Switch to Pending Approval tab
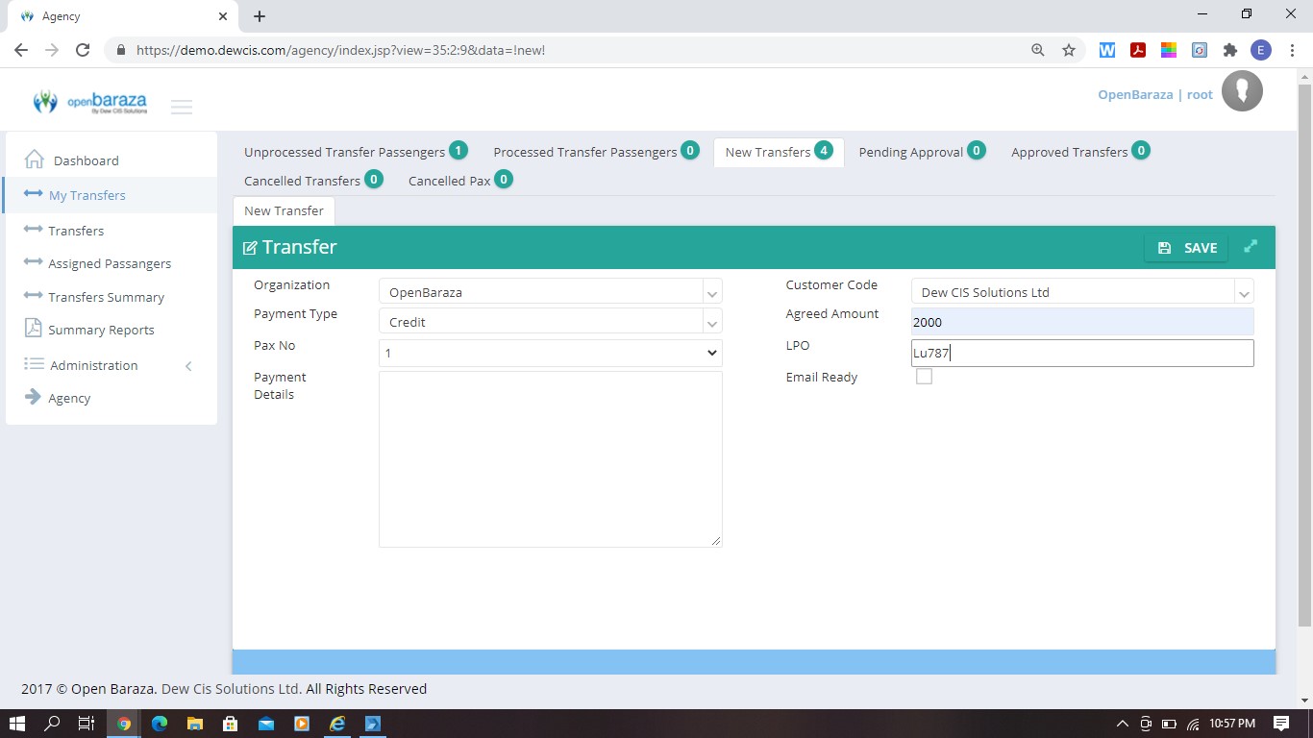Image resolution: width=1313 pixels, height=738 pixels. [x=910, y=152]
